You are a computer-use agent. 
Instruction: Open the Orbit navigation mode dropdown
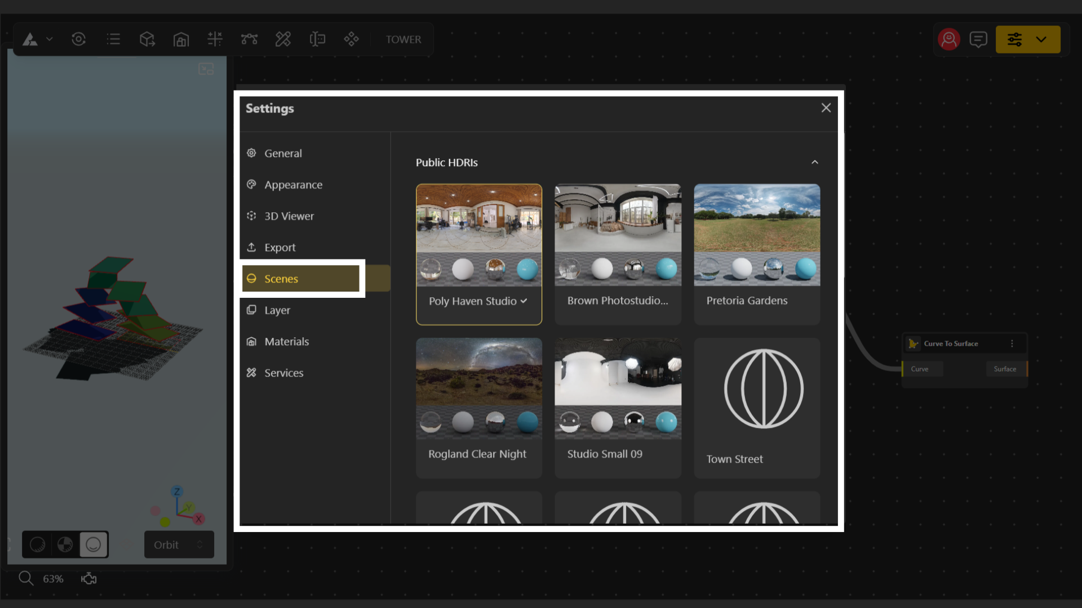coord(179,544)
